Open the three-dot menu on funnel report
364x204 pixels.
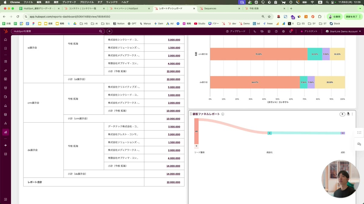(x=352, y=114)
